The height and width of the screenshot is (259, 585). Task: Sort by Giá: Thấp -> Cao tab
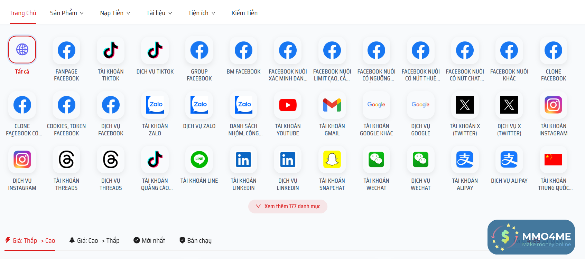tap(30, 240)
